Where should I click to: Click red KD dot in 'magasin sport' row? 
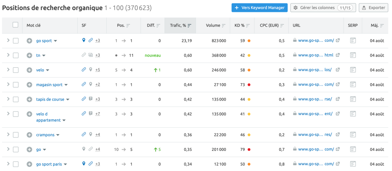pos(249,85)
